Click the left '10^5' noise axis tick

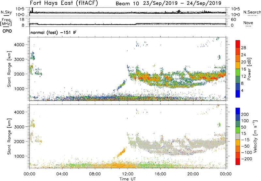click(20, 9)
